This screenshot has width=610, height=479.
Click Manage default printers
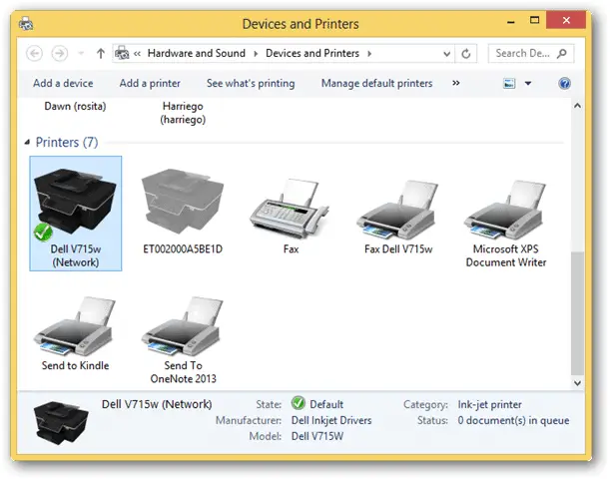(376, 83)
